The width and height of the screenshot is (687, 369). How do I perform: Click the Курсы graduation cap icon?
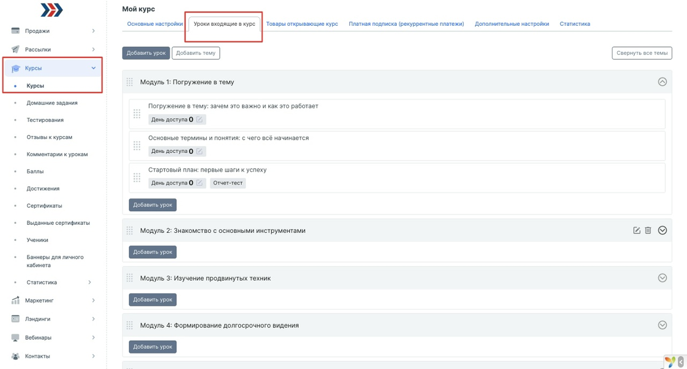(x=16, y=68)
